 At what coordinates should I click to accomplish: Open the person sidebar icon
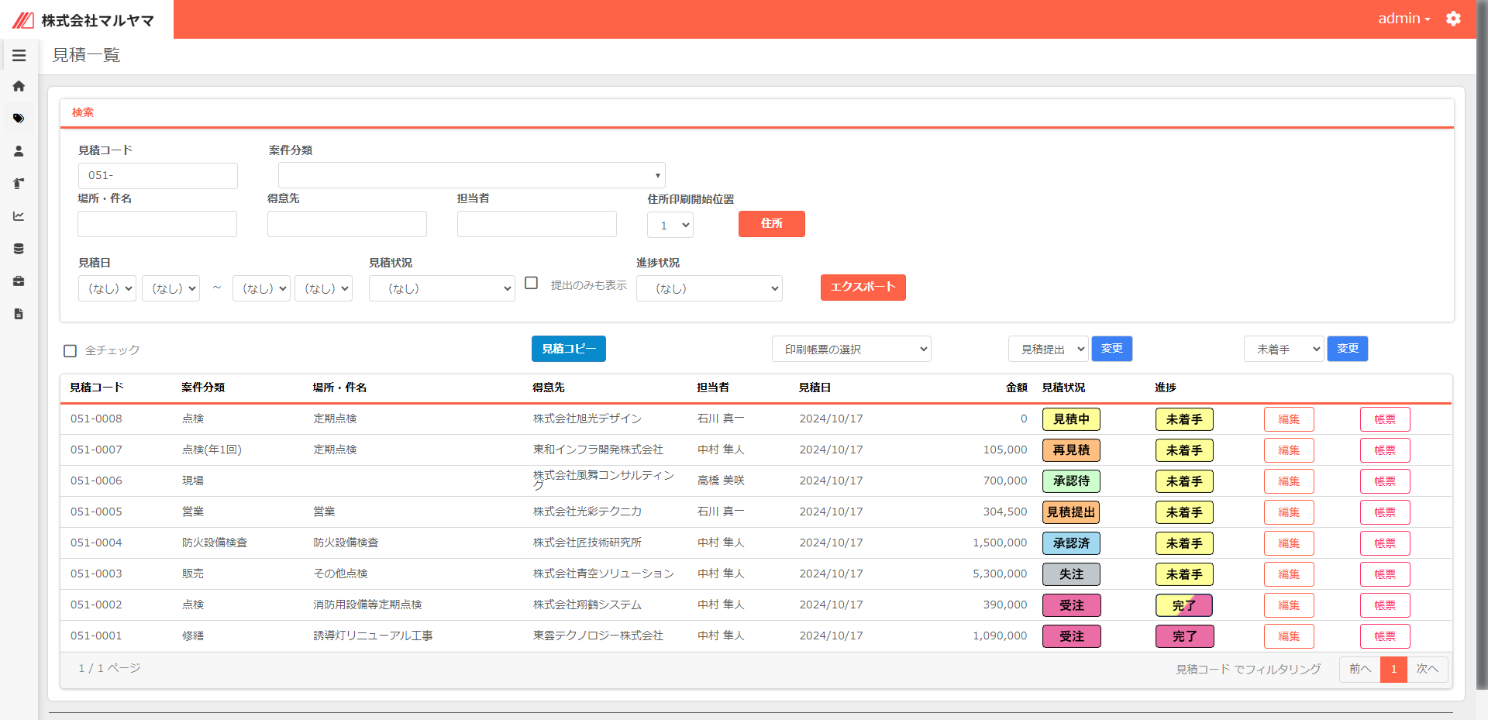[x=19, y=151]
